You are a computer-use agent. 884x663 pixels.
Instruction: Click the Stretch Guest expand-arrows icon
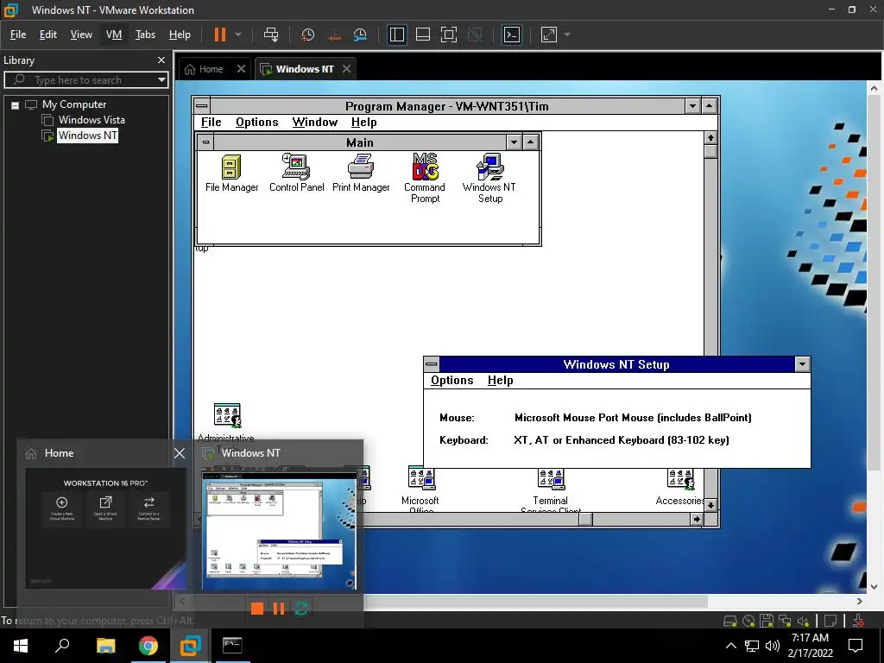click(549, 35)
